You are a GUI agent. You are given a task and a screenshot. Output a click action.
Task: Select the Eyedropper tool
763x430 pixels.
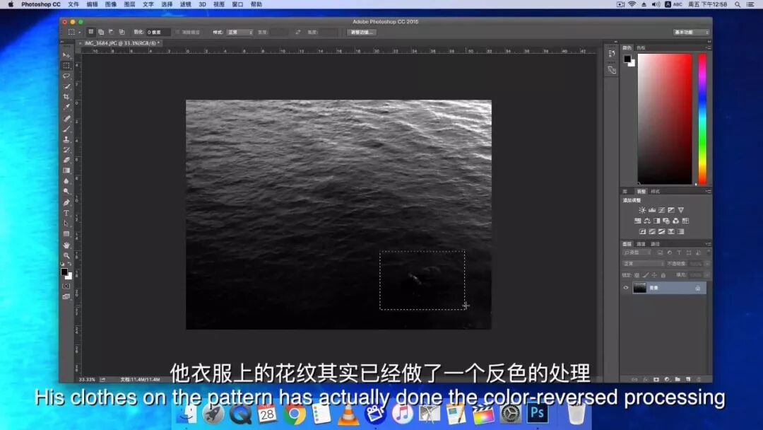coord(66,107)
